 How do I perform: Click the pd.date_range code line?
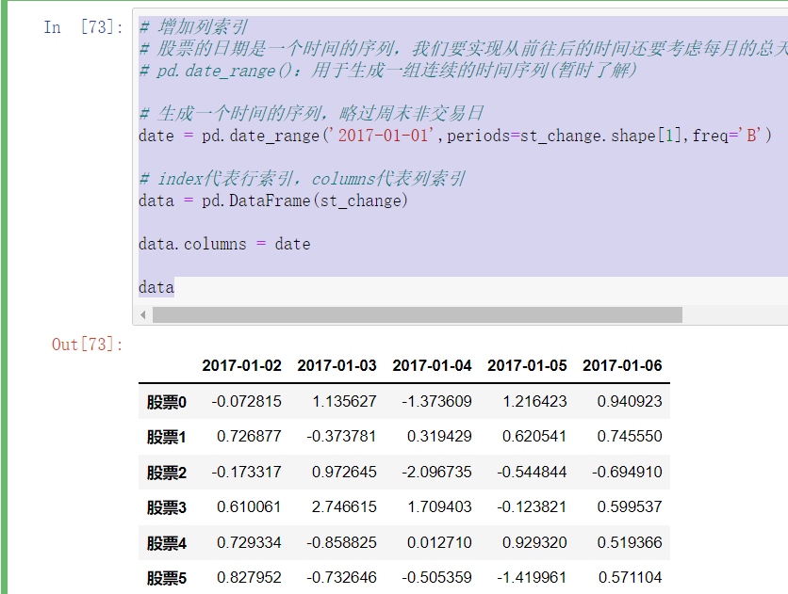pyautogui.click(x=455, y=136)
